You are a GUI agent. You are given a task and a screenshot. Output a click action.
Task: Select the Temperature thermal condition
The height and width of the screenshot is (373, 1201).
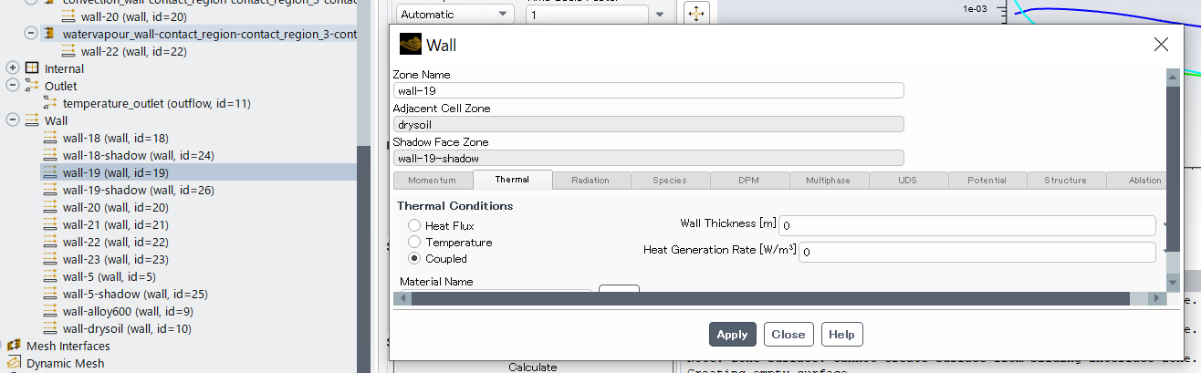(x=414, y=243)
